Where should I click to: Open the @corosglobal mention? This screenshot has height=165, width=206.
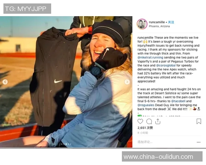[x=166, y=65]
